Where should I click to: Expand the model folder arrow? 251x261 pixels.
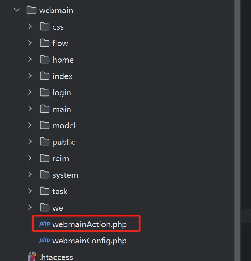30,125
